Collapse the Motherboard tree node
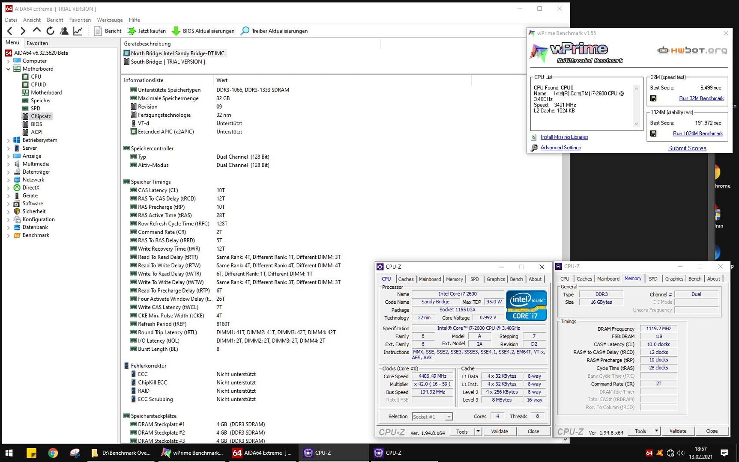Image resolution: width=739 pixels, height=462 pixels. [8, 69]
